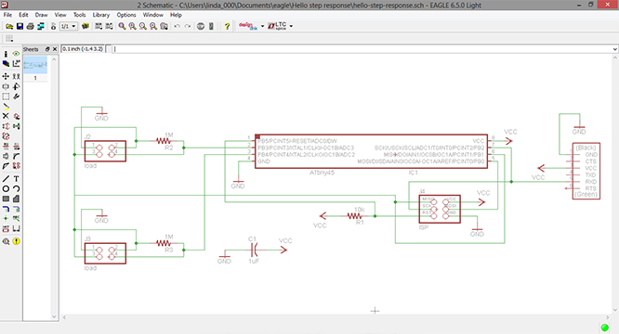Redraw the schematic view
The width and height of the screenshot is (619, 334).
tap(153, 26)
